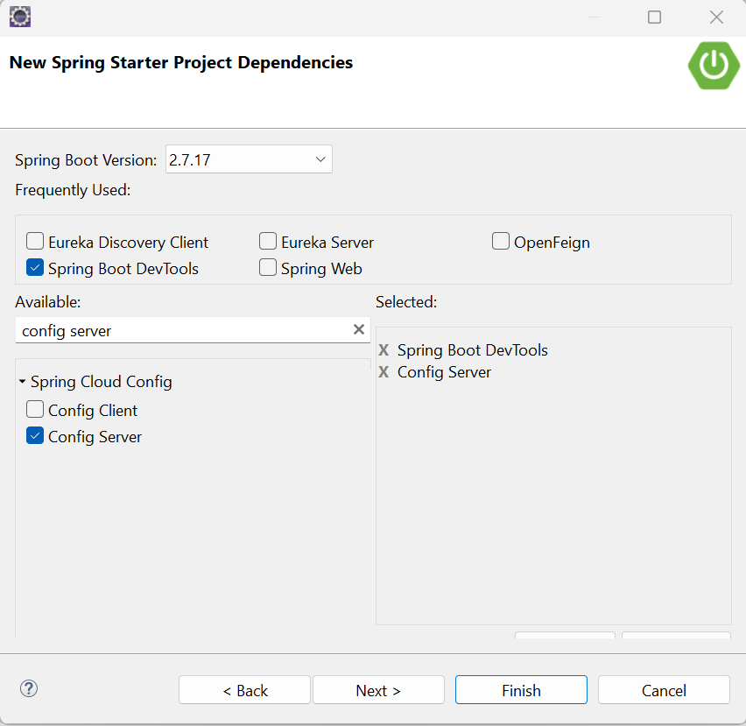
Task: Click the Spring power logo icon
Action: (714, 64)
